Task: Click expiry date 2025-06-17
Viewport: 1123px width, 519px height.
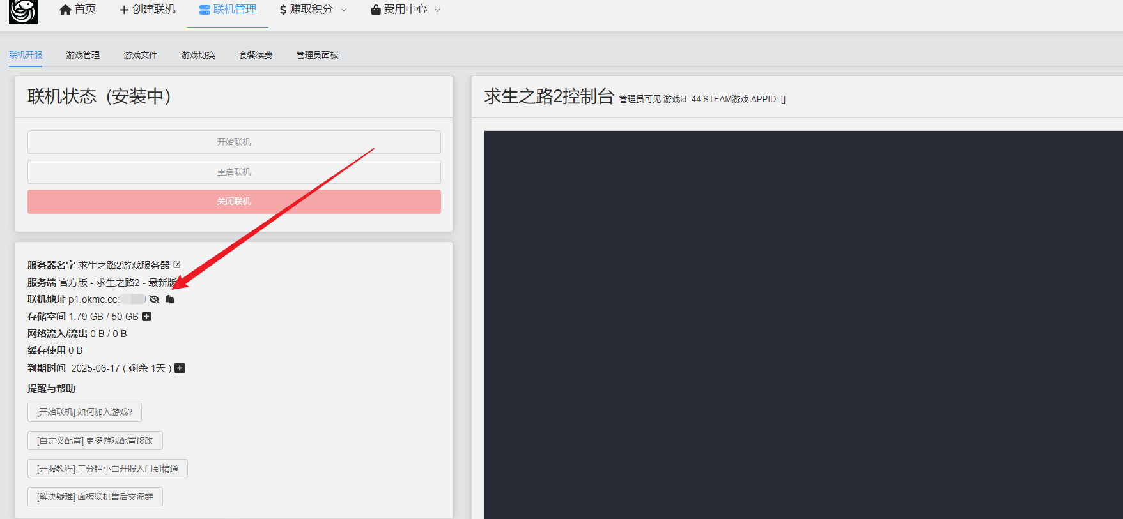Action: (x=95, y=368)
